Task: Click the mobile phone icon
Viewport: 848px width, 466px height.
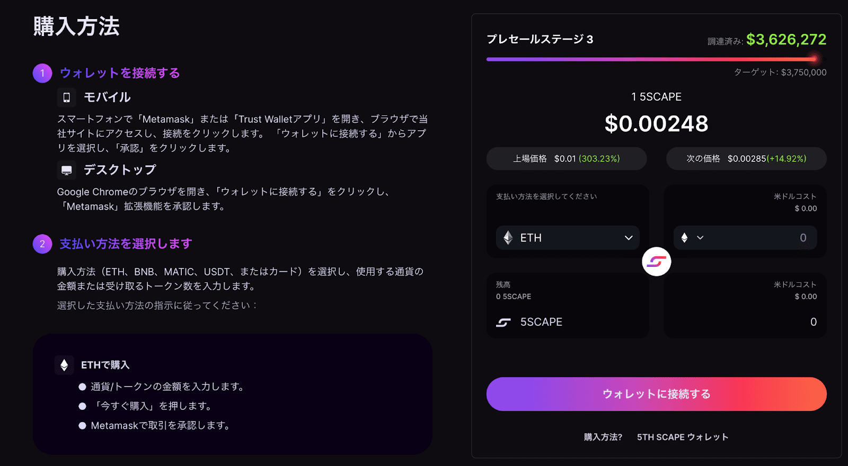Action: [67, 97]
